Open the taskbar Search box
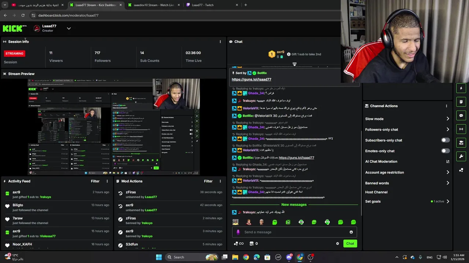This screenshot has width=469, height=263. pos(192,257)
